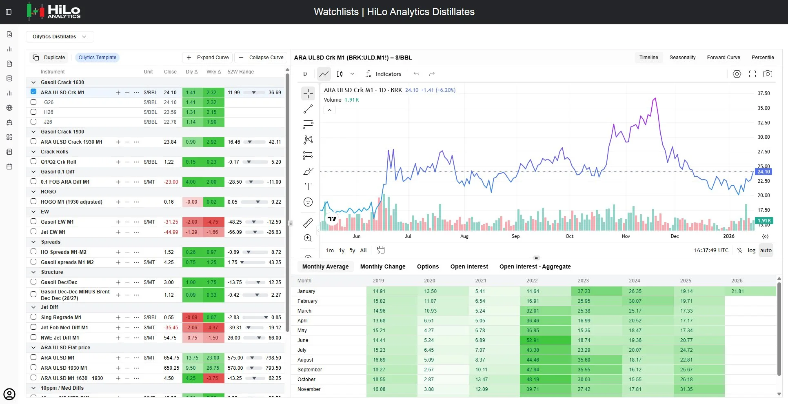Click the Duplicate button
788x404 pixels.
pos(49,58)
